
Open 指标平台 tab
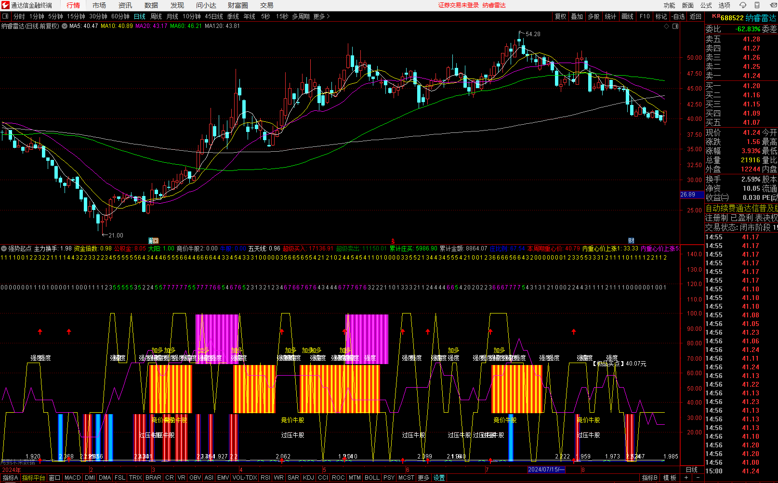pos(33,478)
